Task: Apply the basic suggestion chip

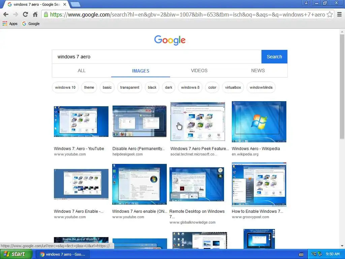Action: point(107,87)
